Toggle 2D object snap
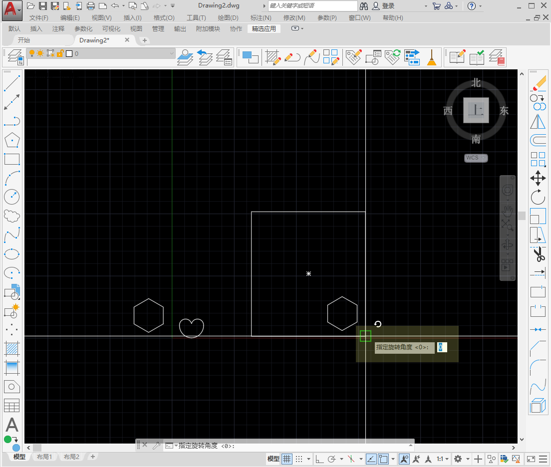The height and width of the screenshot is (467, 551). (x=383, y=459)
